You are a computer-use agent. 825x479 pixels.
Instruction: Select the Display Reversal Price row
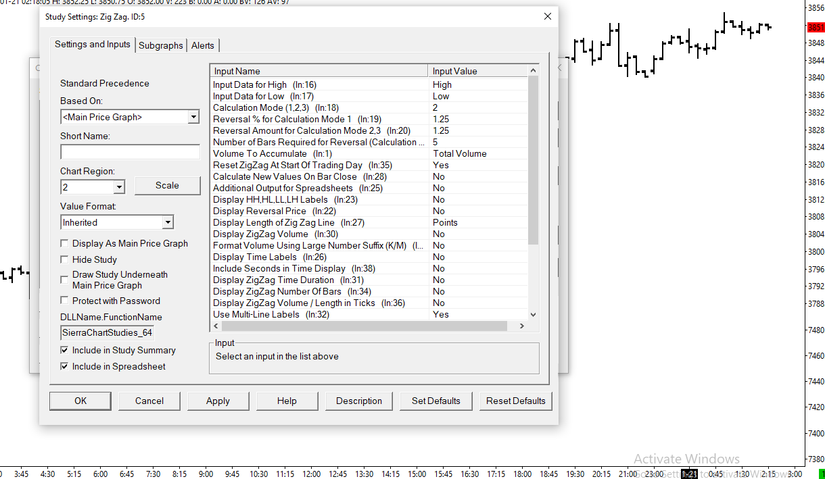(369, 211)
